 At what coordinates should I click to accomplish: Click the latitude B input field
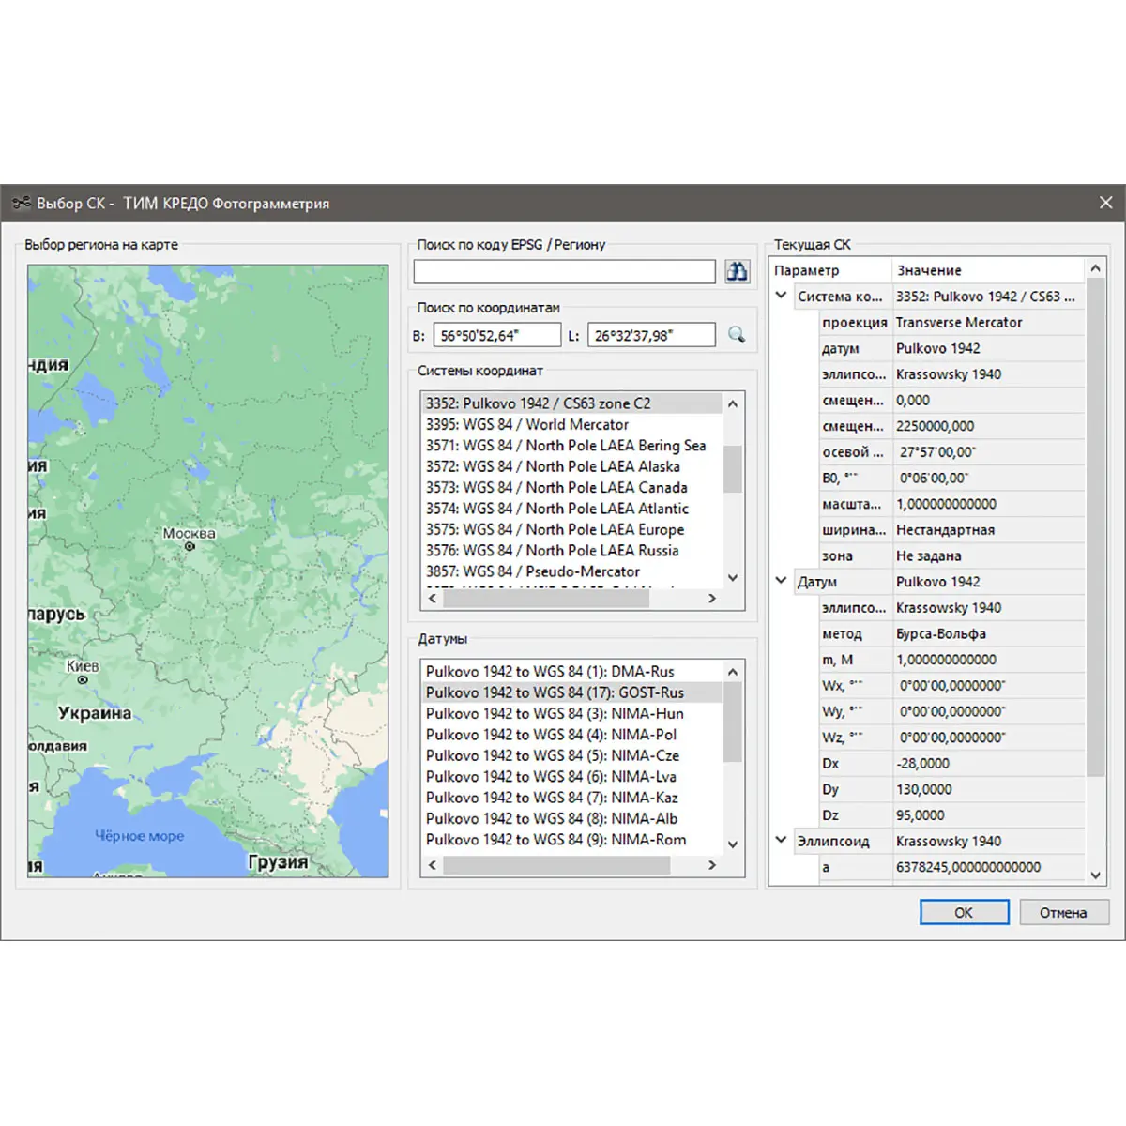[496, 335]
